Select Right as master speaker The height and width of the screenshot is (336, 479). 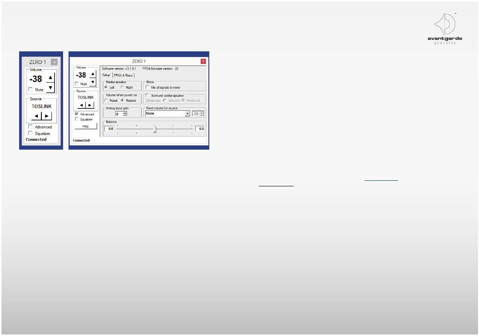click(123, 87)
